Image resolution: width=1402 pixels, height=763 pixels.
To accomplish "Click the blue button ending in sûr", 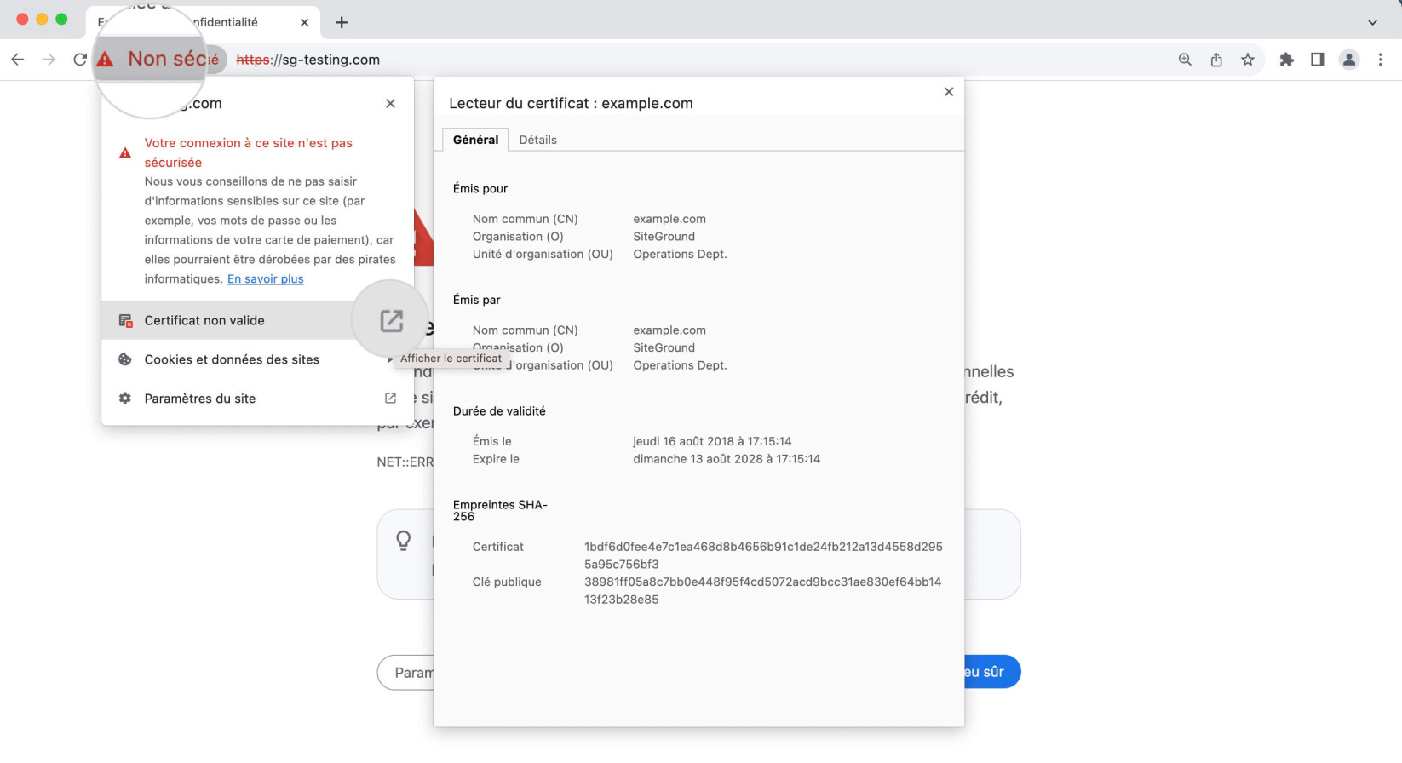I will click(992, 672).
